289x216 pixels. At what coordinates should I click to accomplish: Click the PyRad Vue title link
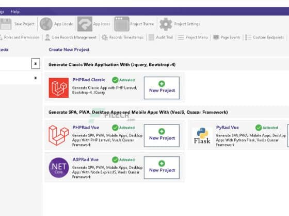pos(228,128)
